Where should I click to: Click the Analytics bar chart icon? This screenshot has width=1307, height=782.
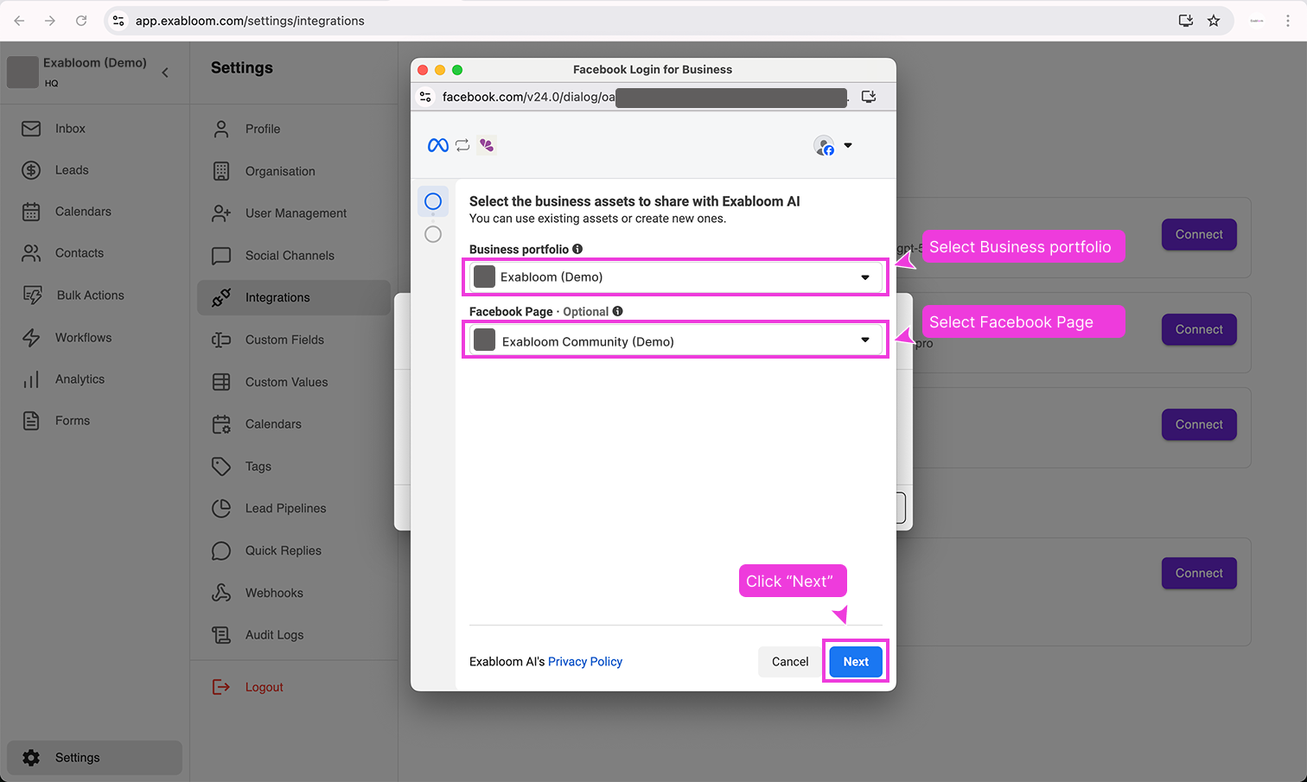coord(31,379)
